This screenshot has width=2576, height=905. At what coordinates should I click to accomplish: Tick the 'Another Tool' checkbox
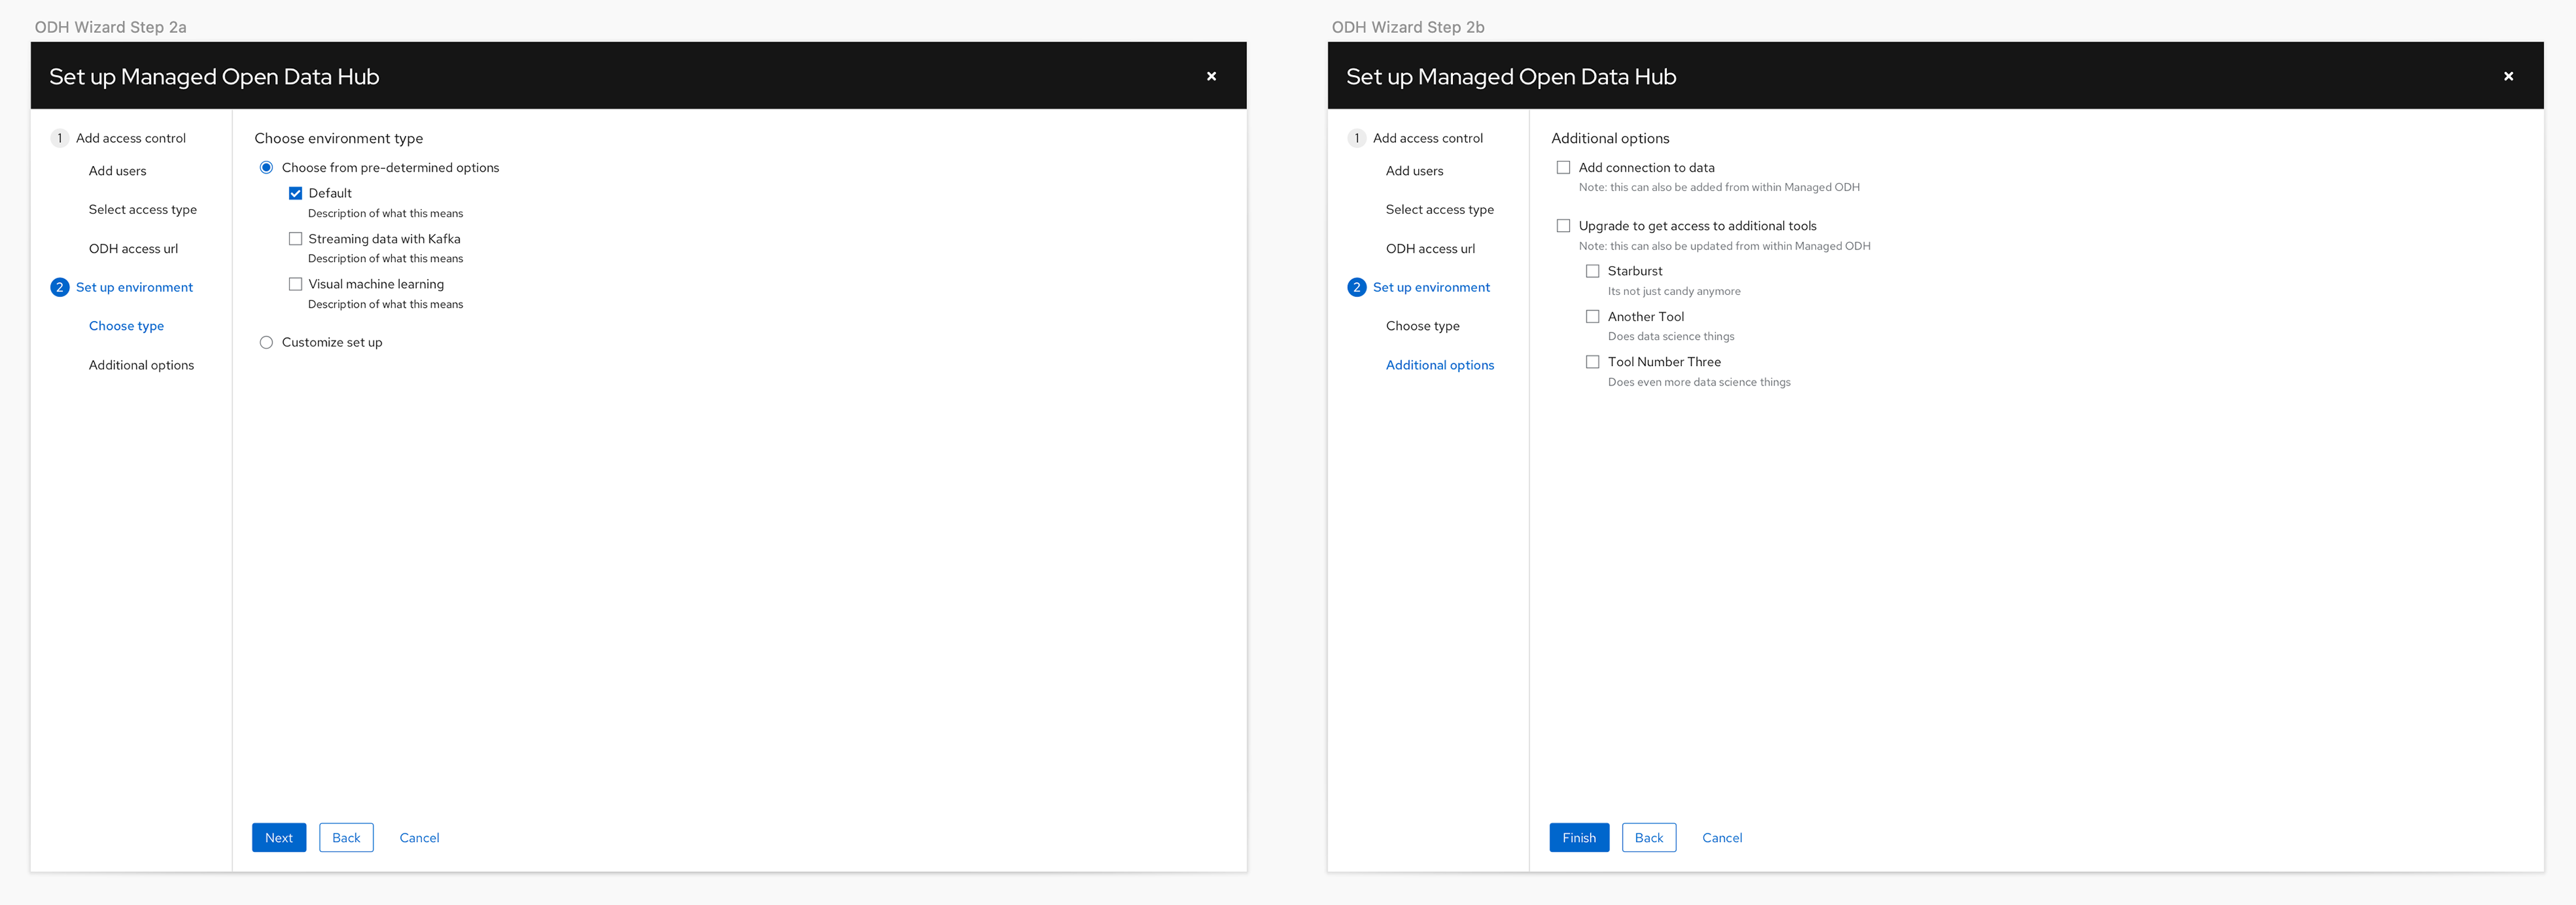pyautogui.click(x=1592, y=316)
